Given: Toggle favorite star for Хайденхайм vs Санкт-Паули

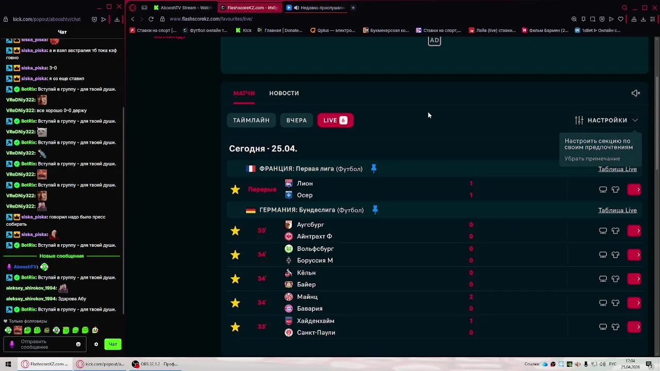Looking at the screenshot, I should 235,327.
